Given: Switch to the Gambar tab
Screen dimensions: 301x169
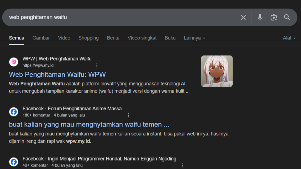Looking at the screenshot, I should click(41, 38).
